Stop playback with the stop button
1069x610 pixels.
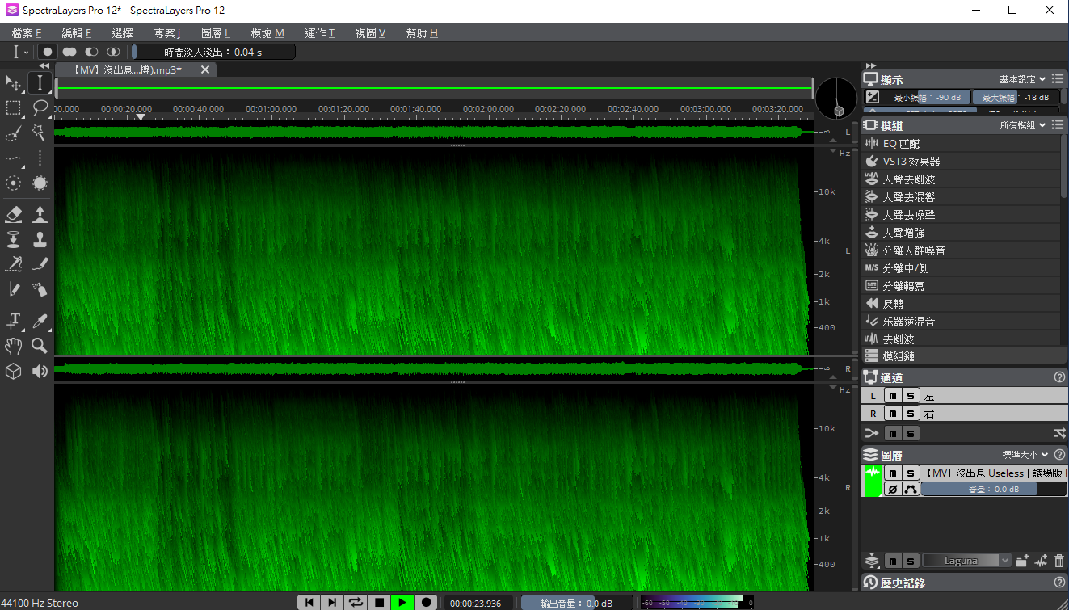[379, 602]
